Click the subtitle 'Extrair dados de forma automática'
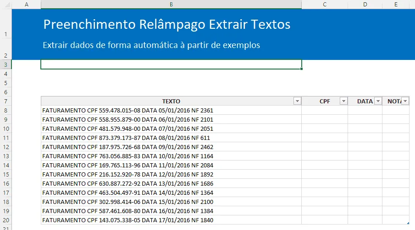Image resolution: width=415 pixels, height=230 pixels. (111, 45)
